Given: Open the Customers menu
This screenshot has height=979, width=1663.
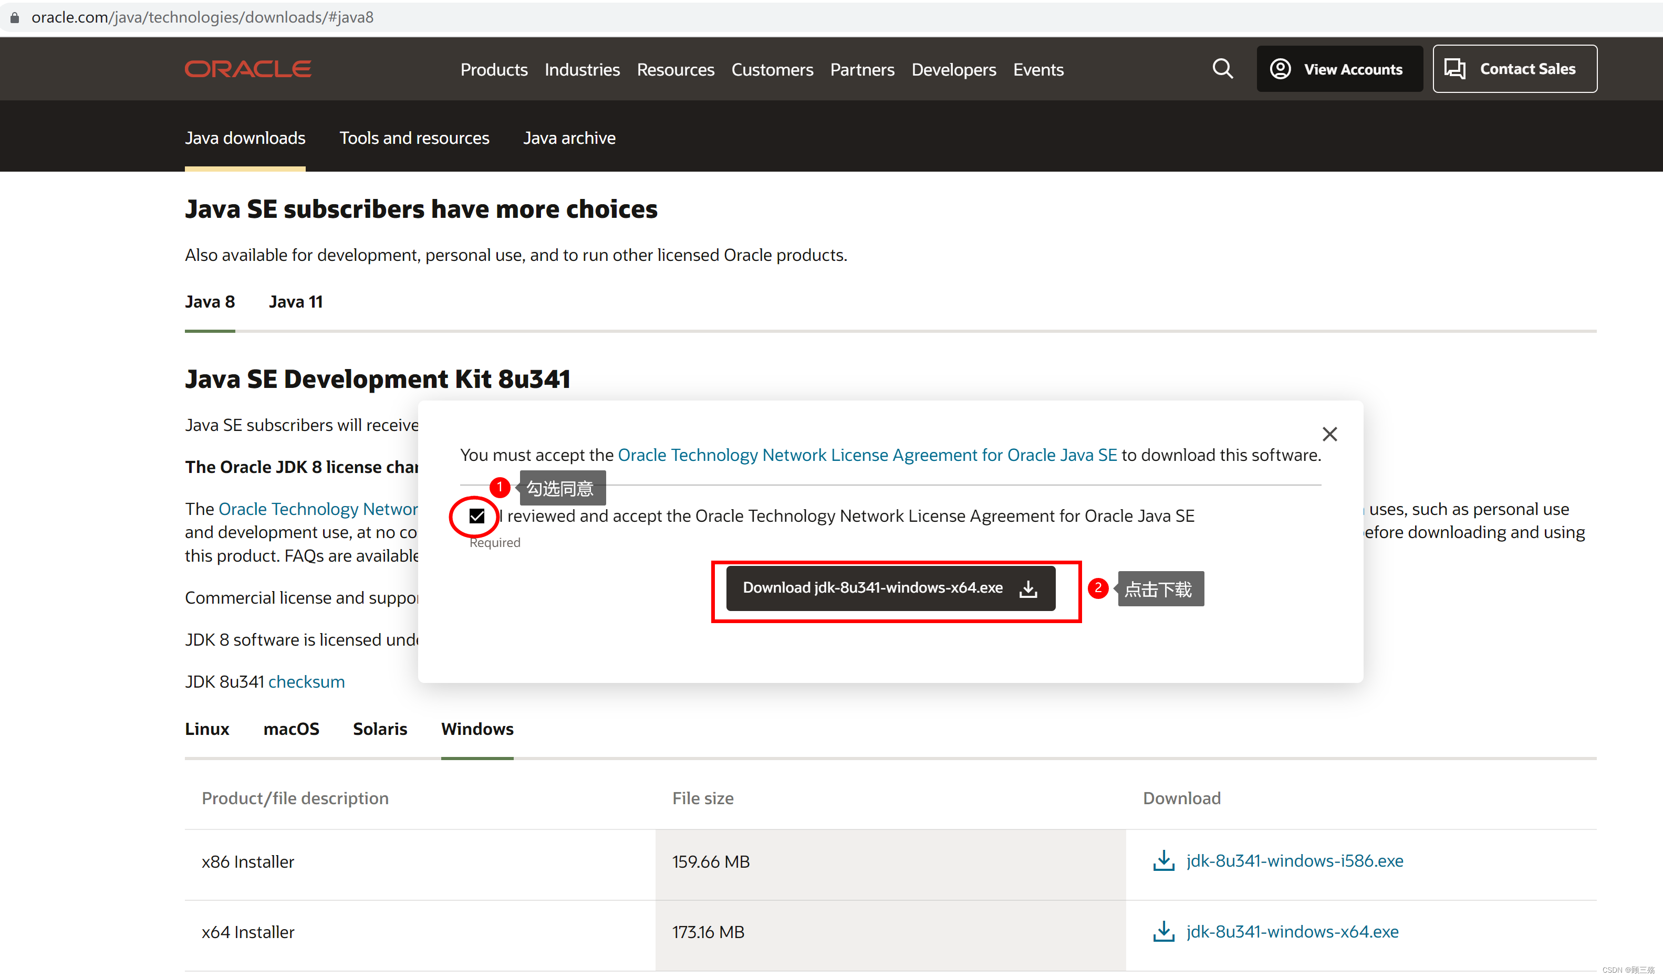Looking at the screenshot, I should [x=772, y=70].
